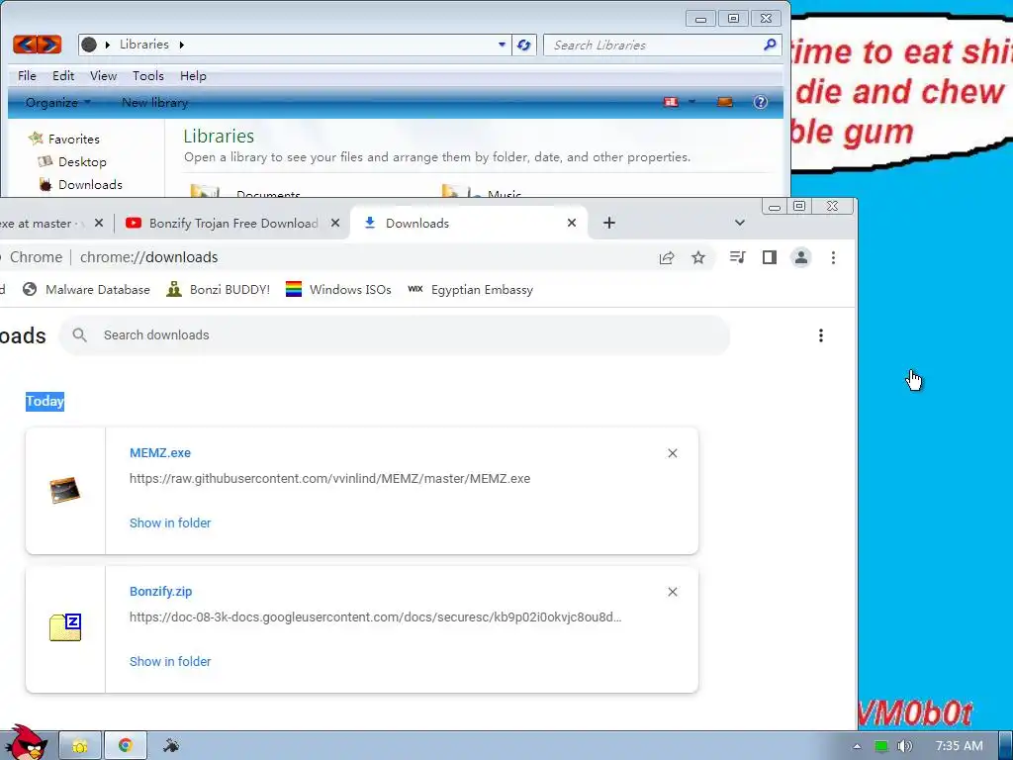
Task: Open Chrome three-dot main menu
Action: pyautogui.click(x=833, y=257)
